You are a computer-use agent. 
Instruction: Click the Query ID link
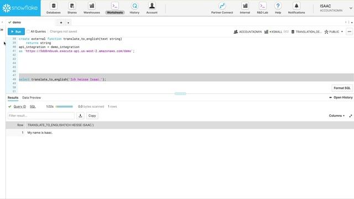(20, 107)
